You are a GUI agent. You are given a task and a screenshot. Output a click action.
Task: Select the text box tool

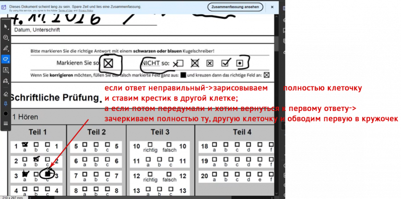(x=6, y=70)
